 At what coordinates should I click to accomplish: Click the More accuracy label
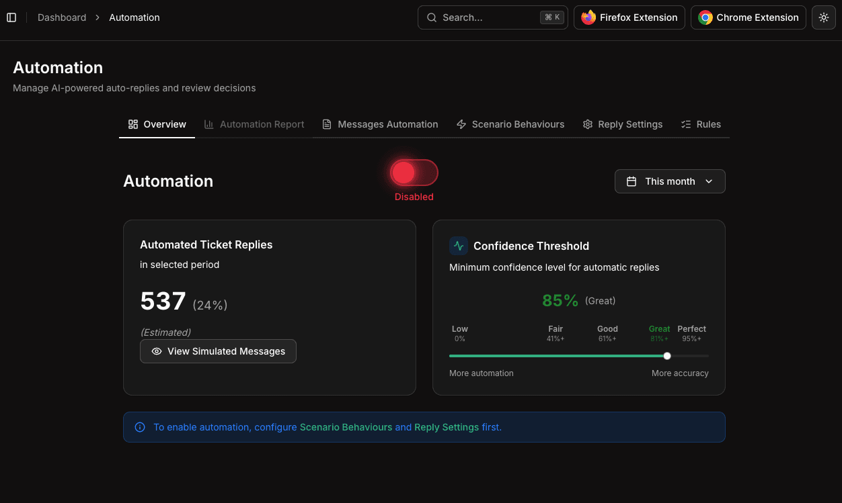tap(680, 373)
